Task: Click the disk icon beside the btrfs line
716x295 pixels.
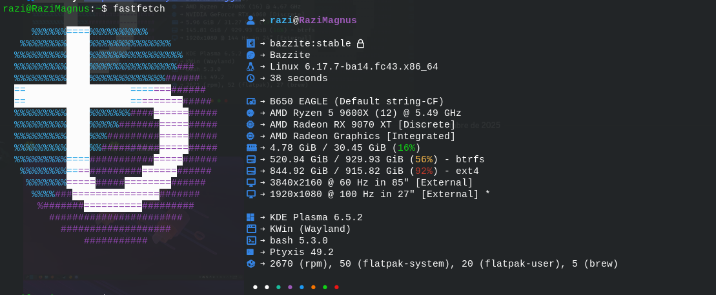Action: [x=251, y=159]
